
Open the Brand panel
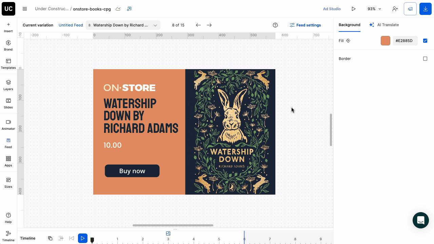pos(8,45)
